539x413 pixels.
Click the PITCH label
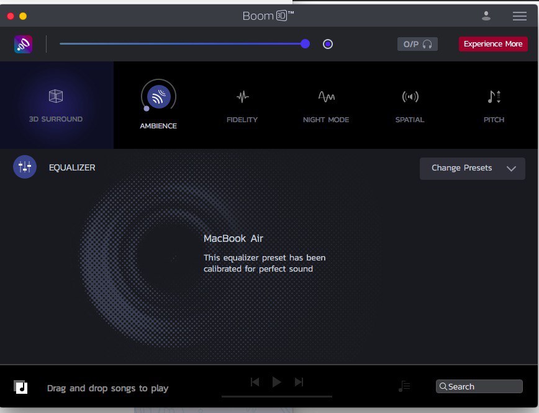click(494, 120)
